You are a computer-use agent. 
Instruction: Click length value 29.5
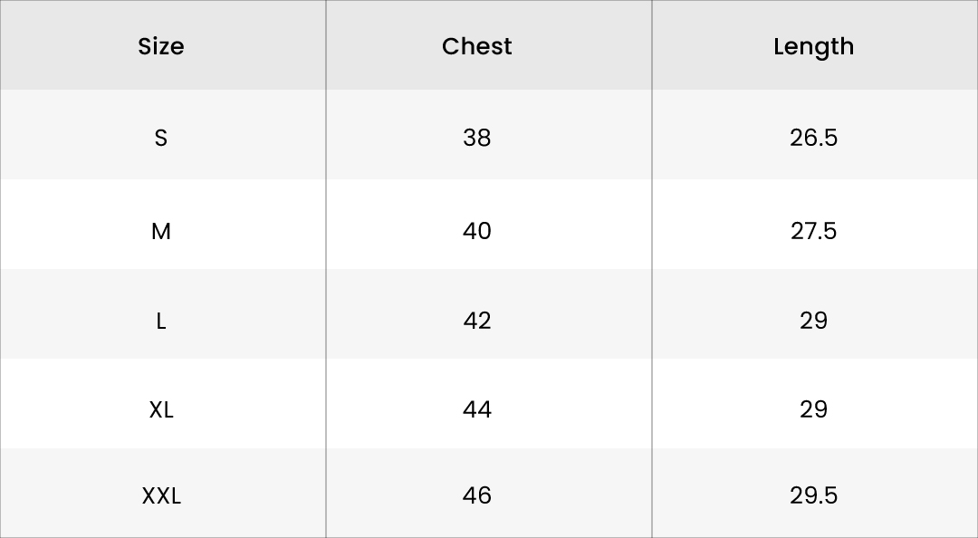[x=813, y=495]
